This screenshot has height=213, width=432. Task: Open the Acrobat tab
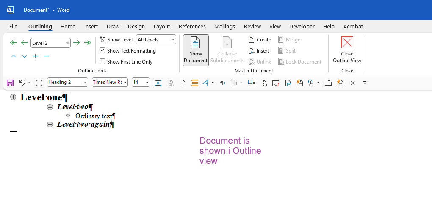coord(353,26)
